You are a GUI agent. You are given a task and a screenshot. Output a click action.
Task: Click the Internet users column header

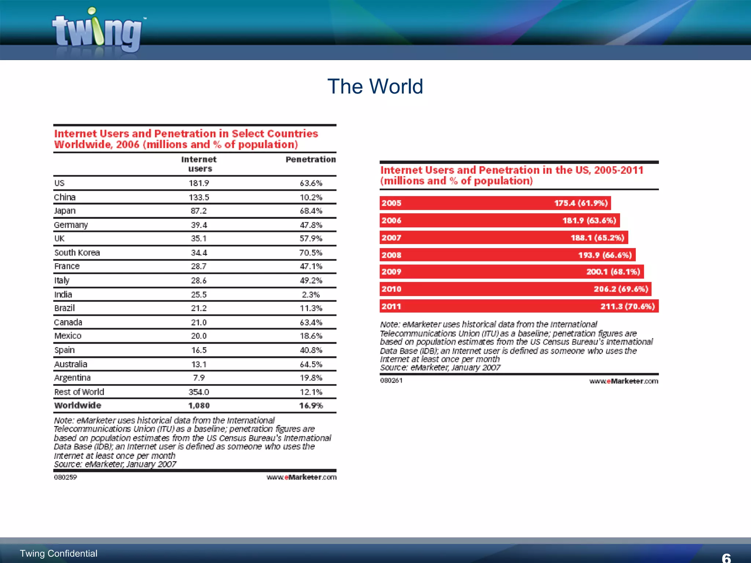tap(199, 164)
